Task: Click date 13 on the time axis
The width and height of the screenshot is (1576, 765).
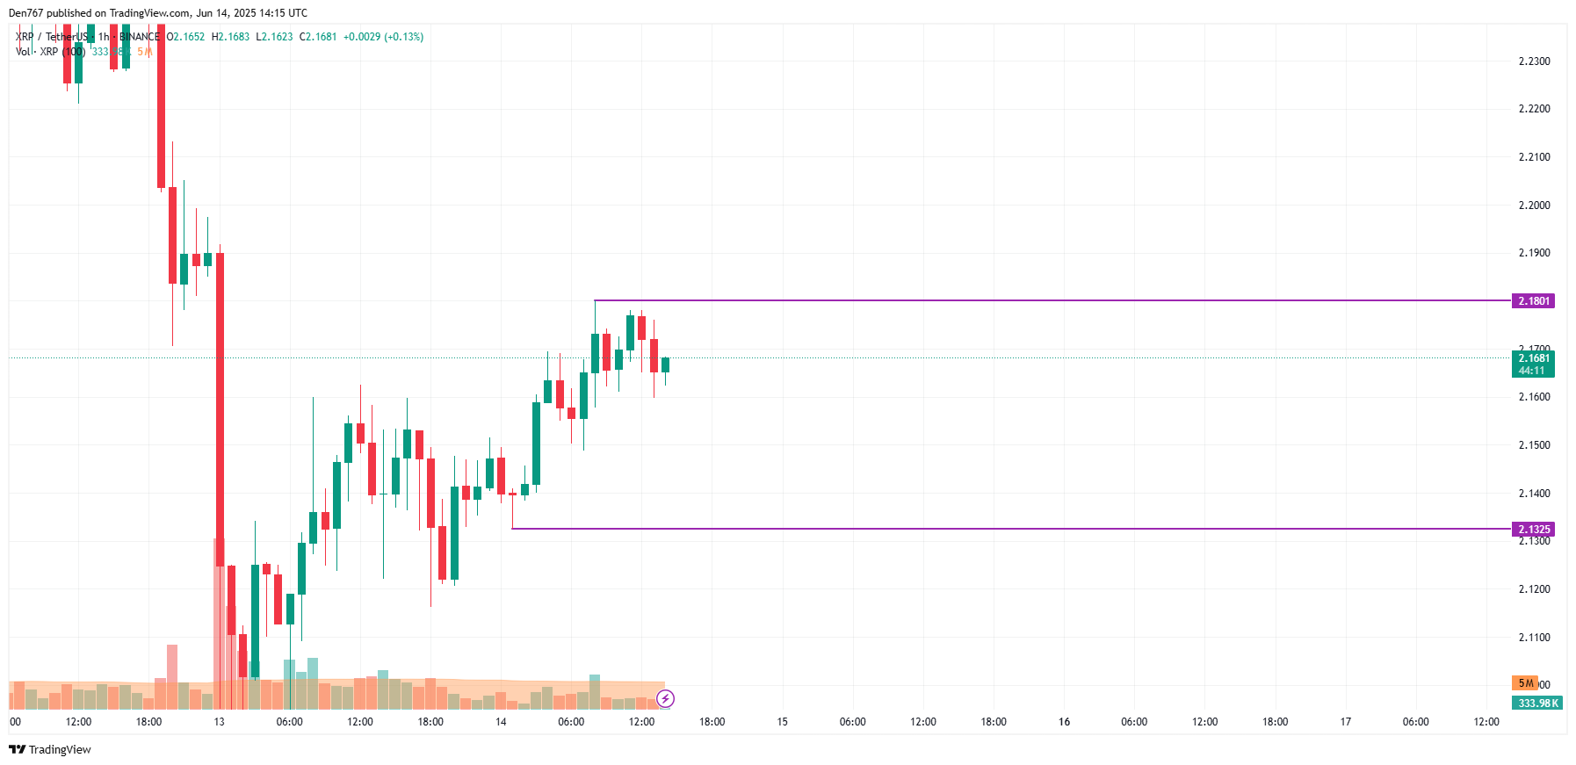Action: pos(219,722)
